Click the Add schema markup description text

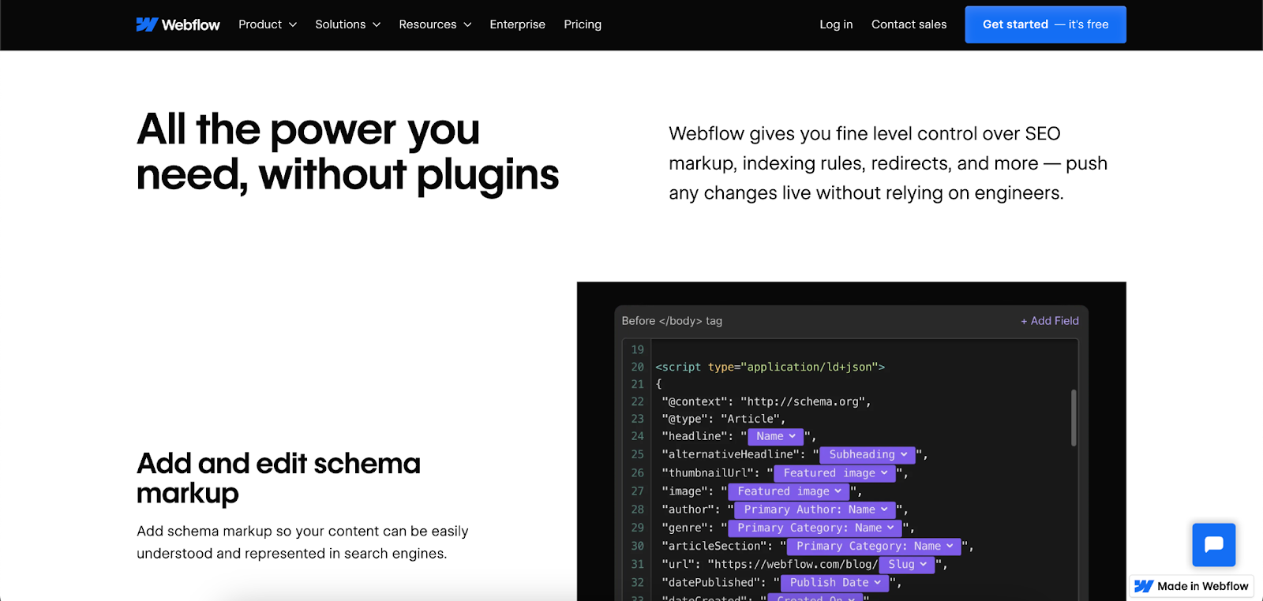click(302, 542)
